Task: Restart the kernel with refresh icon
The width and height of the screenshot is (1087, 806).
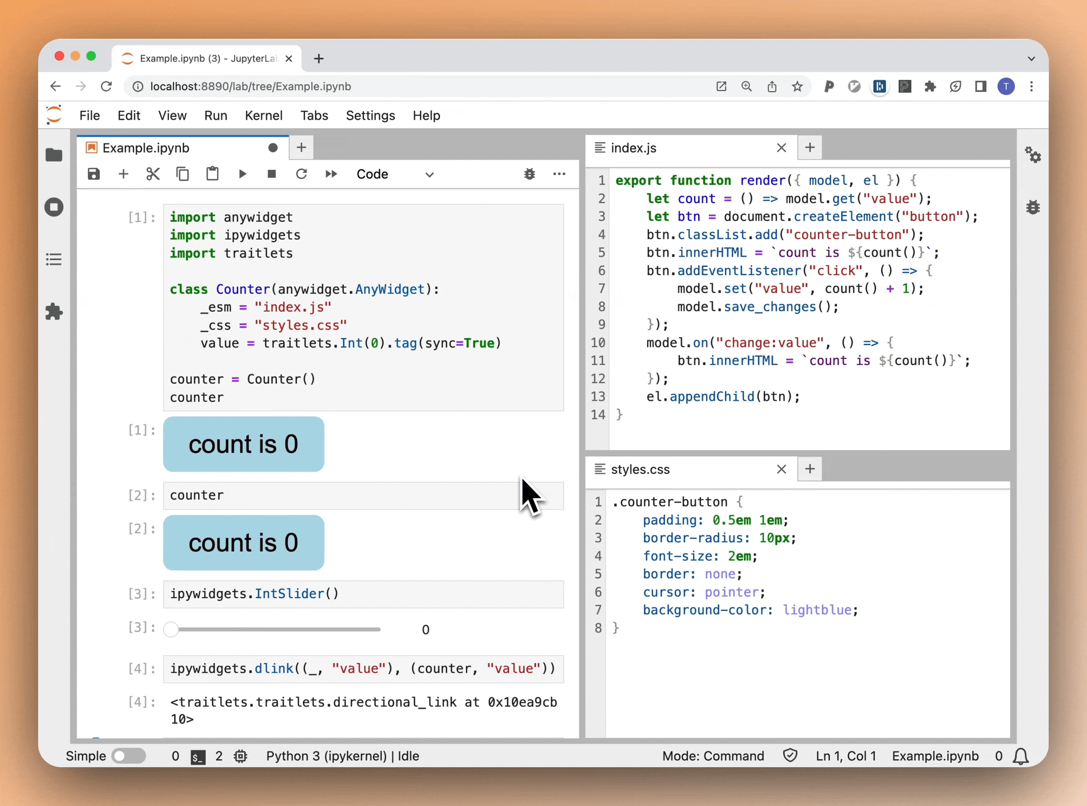Action: pos(301,174)
